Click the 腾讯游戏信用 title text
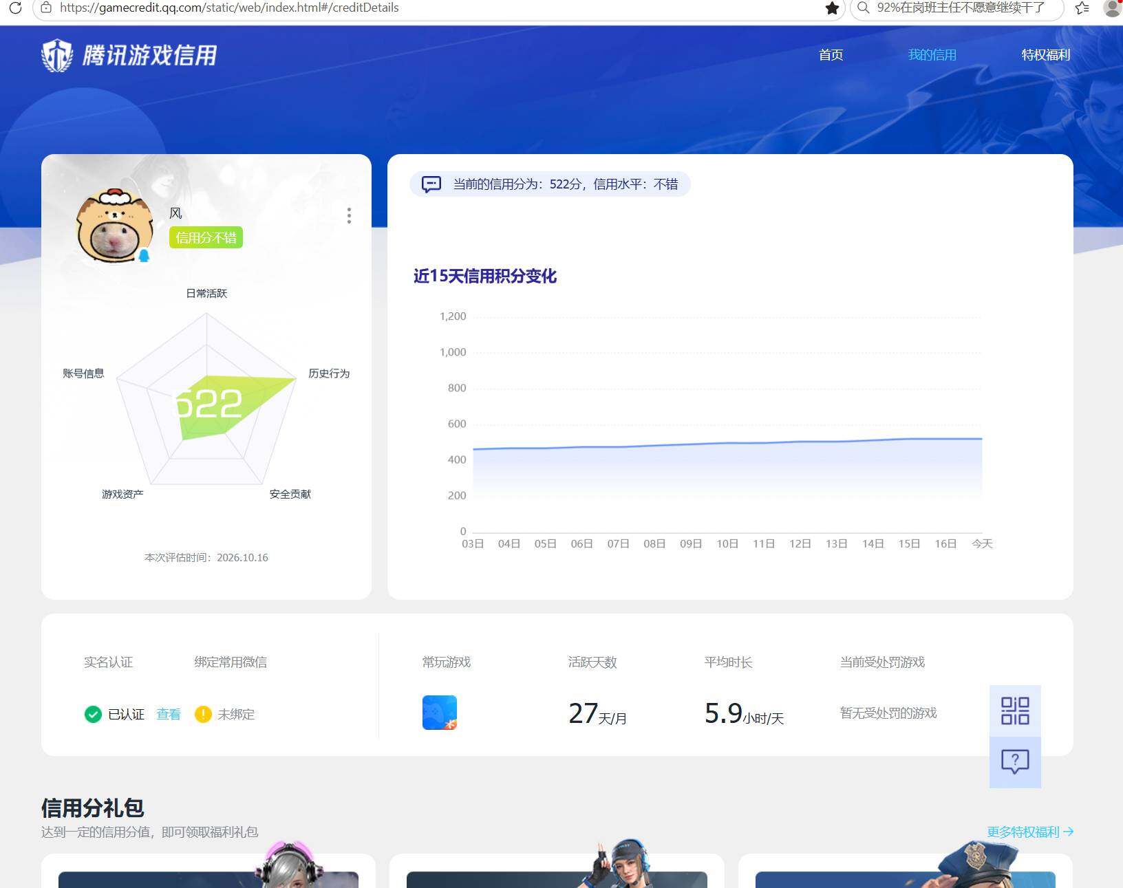The width and height of the screenshot is (1123, 888). coord(150,55)
